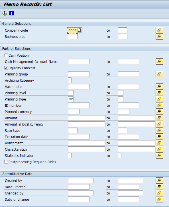Click multiple selection arrow for Planning type
This screenshot has width=169, height=207.
(159, 99)
